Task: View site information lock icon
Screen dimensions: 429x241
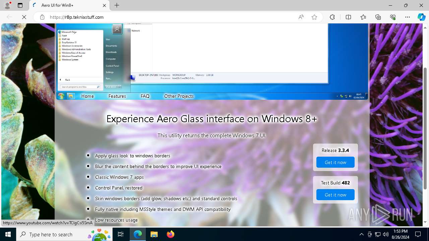Action: click(x=42, y=17)
